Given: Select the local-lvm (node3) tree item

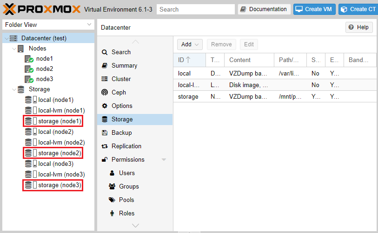Looking at the screenshot, I should point(61,175).
